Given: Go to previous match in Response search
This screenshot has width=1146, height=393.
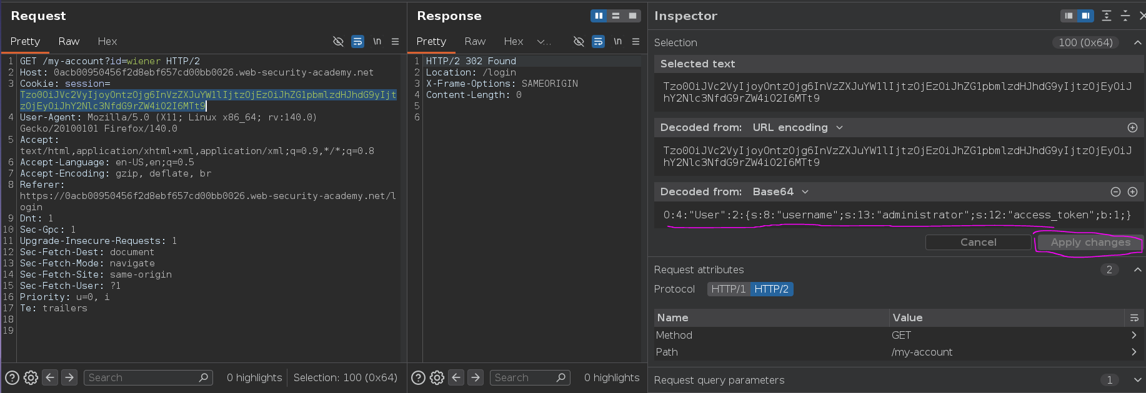Looking at the screenshot, I should (x=456, y=377).
